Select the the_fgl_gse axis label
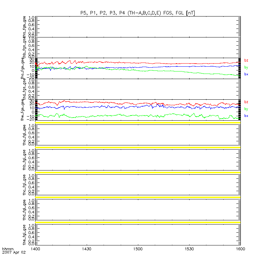 point(24,235)
